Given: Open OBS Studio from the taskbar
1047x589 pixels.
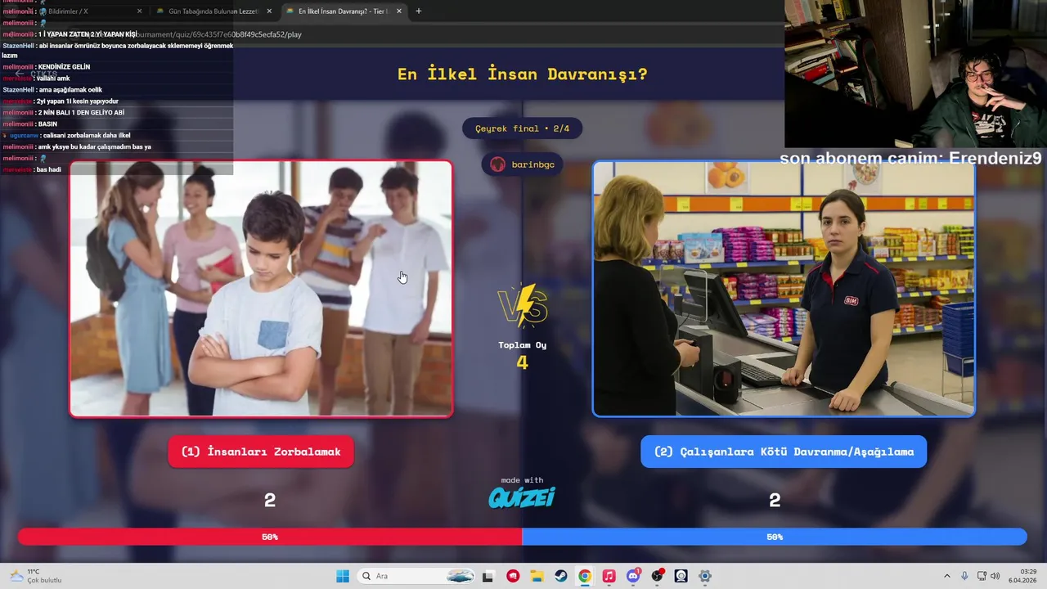Looking at the screenshot, I should (x=657, y=576).
